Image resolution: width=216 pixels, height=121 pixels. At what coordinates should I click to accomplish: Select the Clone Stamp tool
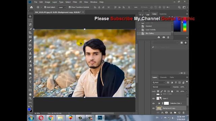[x=30, y=53]
